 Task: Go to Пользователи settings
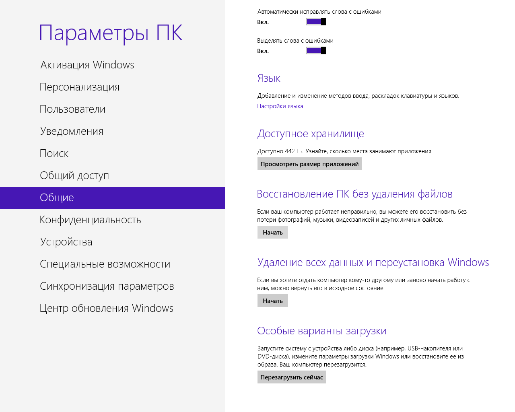coord(72,109)
